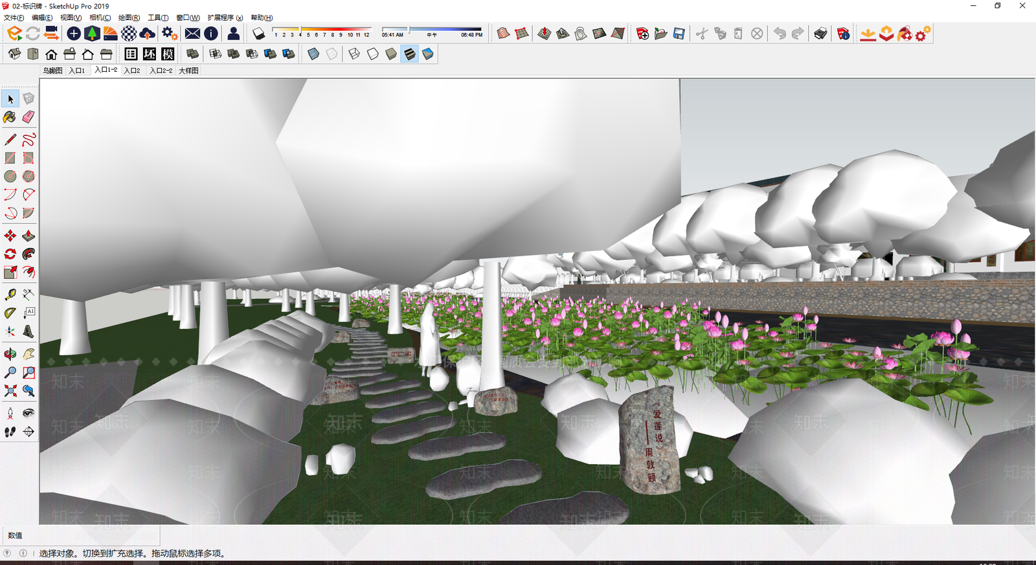This screenshot has height=565, width=1036.
Task: Pick the Follow Me tool
Action: 28,254
